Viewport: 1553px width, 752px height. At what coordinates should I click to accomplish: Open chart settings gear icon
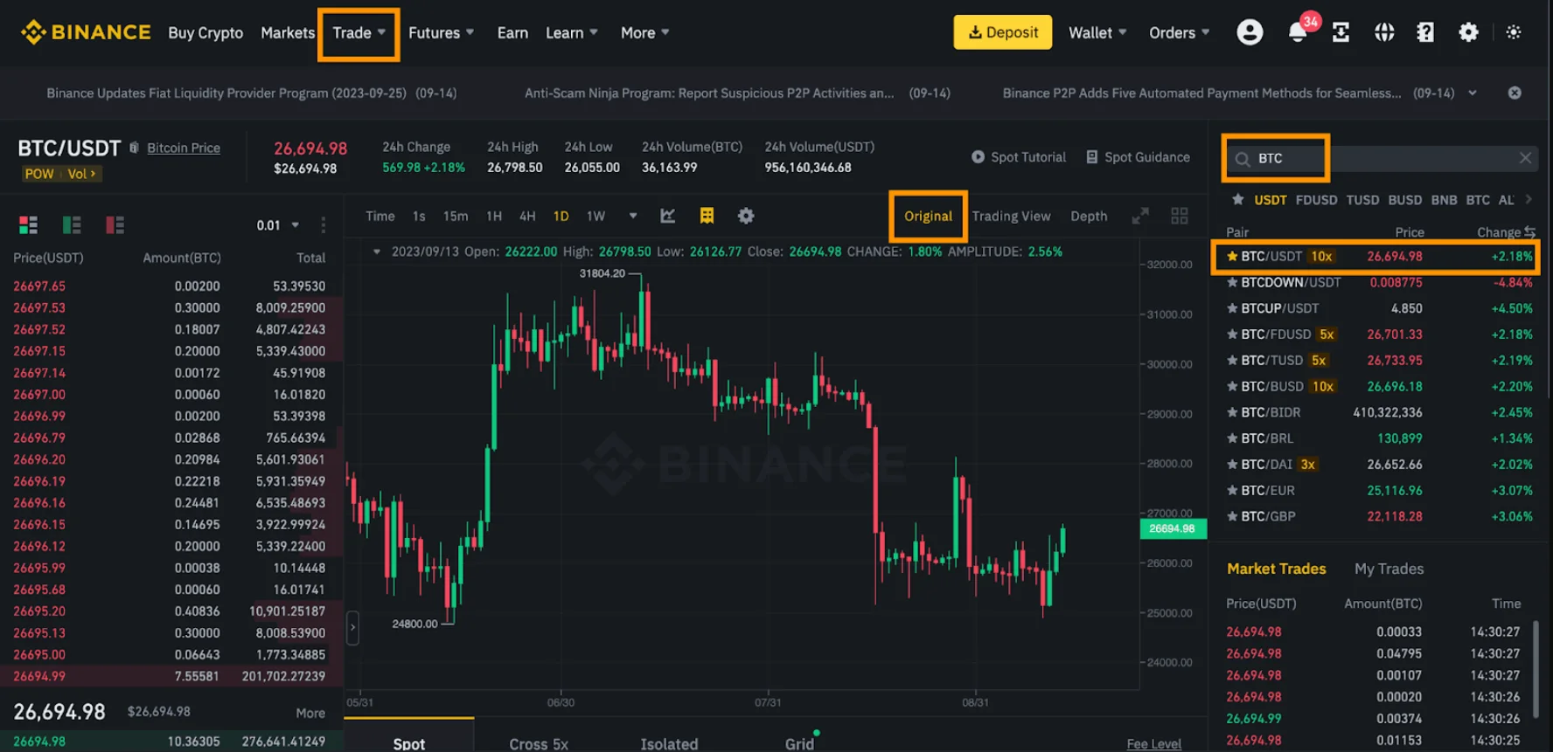pos(746,216)
